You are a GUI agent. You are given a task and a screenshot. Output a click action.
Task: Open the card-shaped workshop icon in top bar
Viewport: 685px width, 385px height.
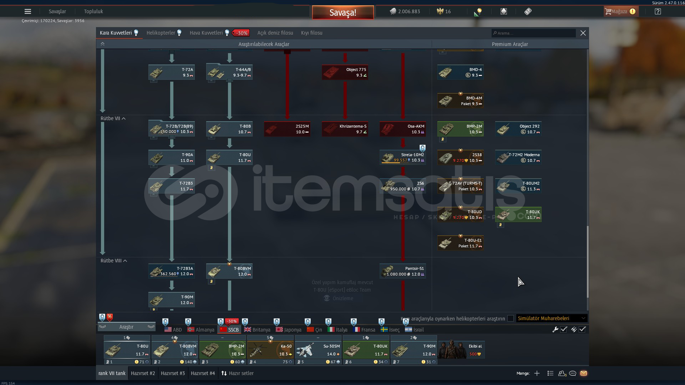click(503, 11)
